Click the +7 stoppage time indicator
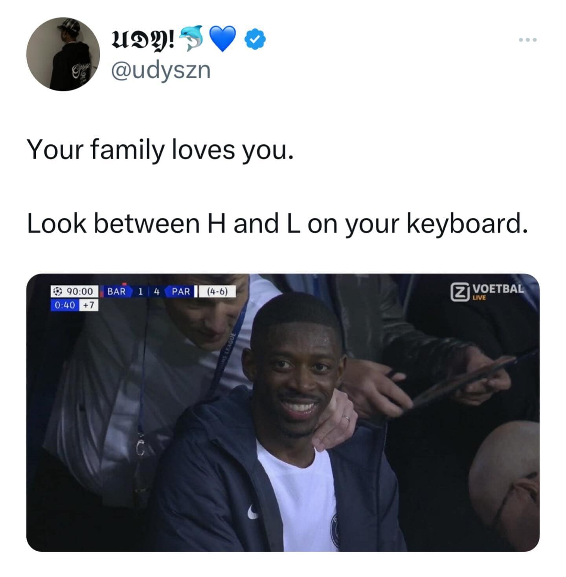The width and height of the screenshot is (566, 577). pos(89,305)
